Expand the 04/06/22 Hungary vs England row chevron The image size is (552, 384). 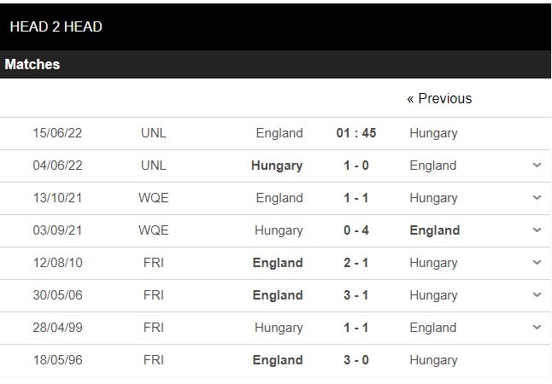point(537,166)
